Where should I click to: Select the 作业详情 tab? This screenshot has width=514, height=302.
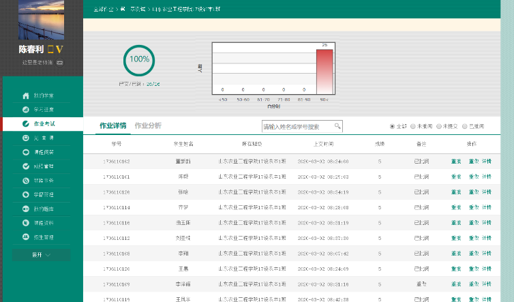pyautogui.click(x=112, y=125)
